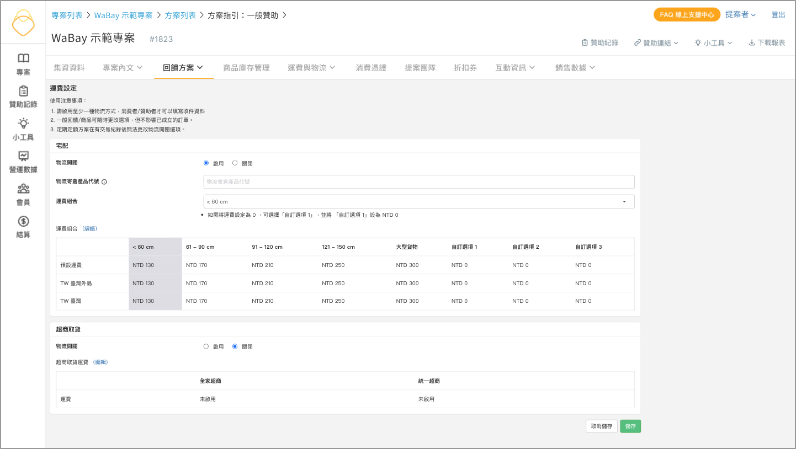796x449 pixels.
Task: Switch to the 商品庫存管理 tab
Action: tap(246, 68)
